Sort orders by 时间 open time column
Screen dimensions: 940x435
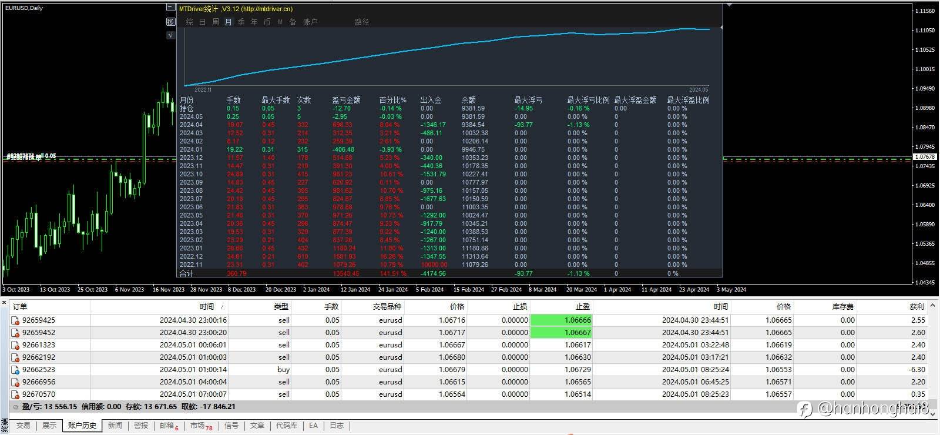tap(207, 306)
